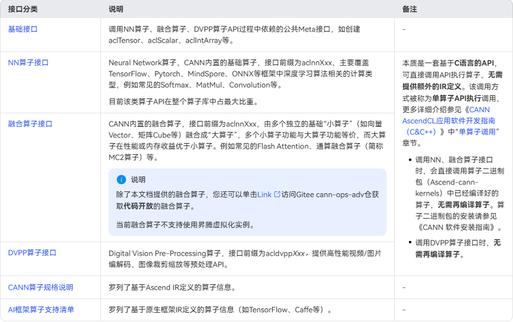Click the text 罗列了基于Ascend IR定义的算子信息
Screen dimensions: 513x322
point(172,287)
